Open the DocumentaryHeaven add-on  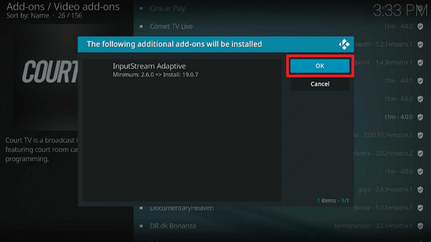click(182, 208)
